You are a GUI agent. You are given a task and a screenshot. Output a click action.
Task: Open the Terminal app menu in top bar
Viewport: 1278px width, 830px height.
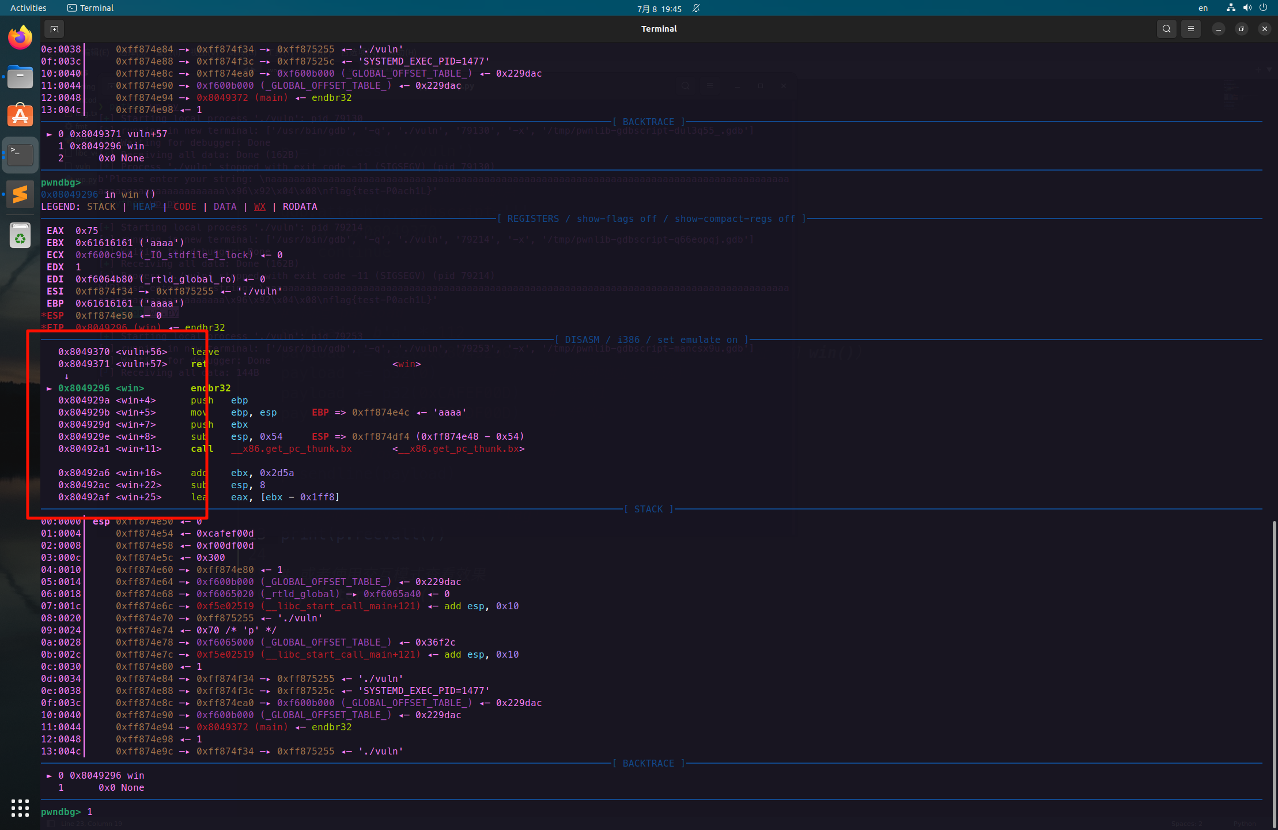point(90,8)
